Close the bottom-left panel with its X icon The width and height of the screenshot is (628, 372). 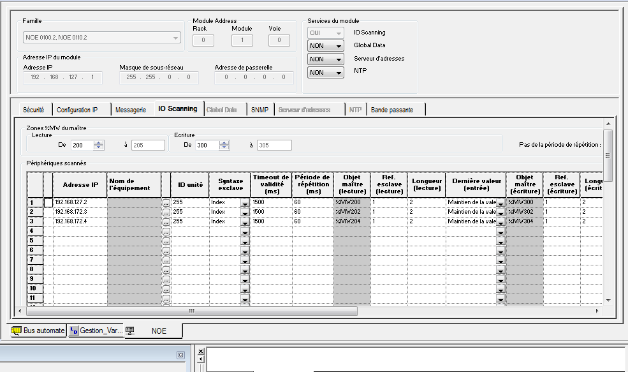pos(180,355)
